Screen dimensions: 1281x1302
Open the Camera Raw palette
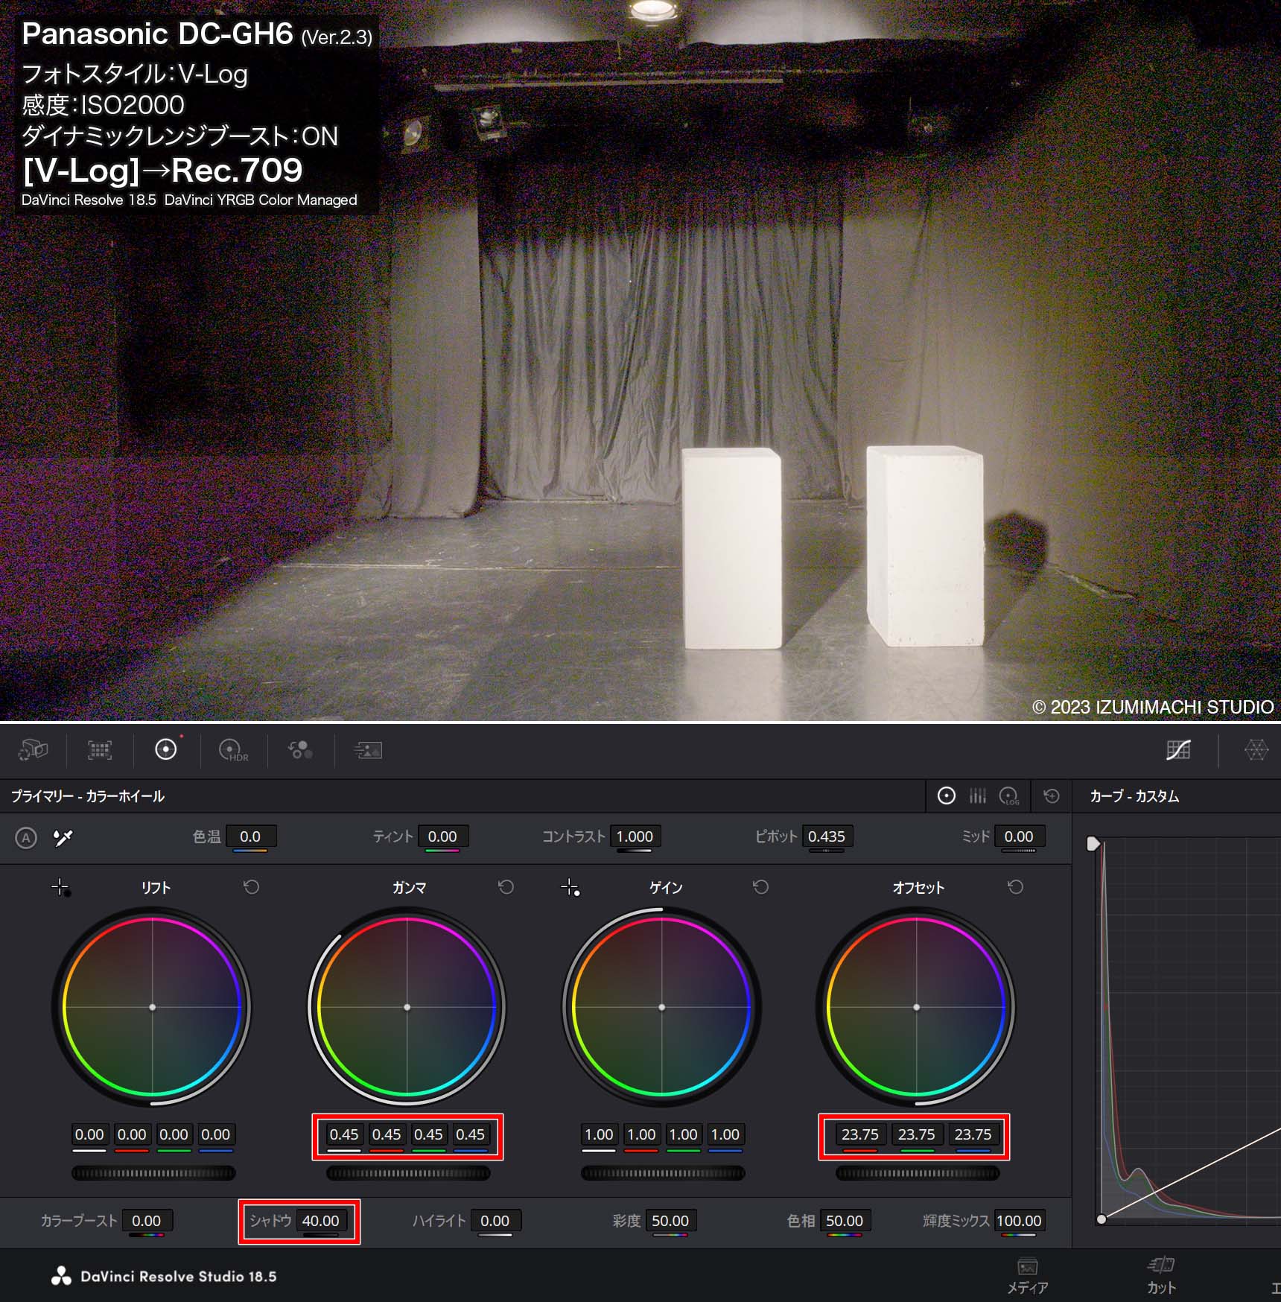pyautogui.click(x=33, y=749)
